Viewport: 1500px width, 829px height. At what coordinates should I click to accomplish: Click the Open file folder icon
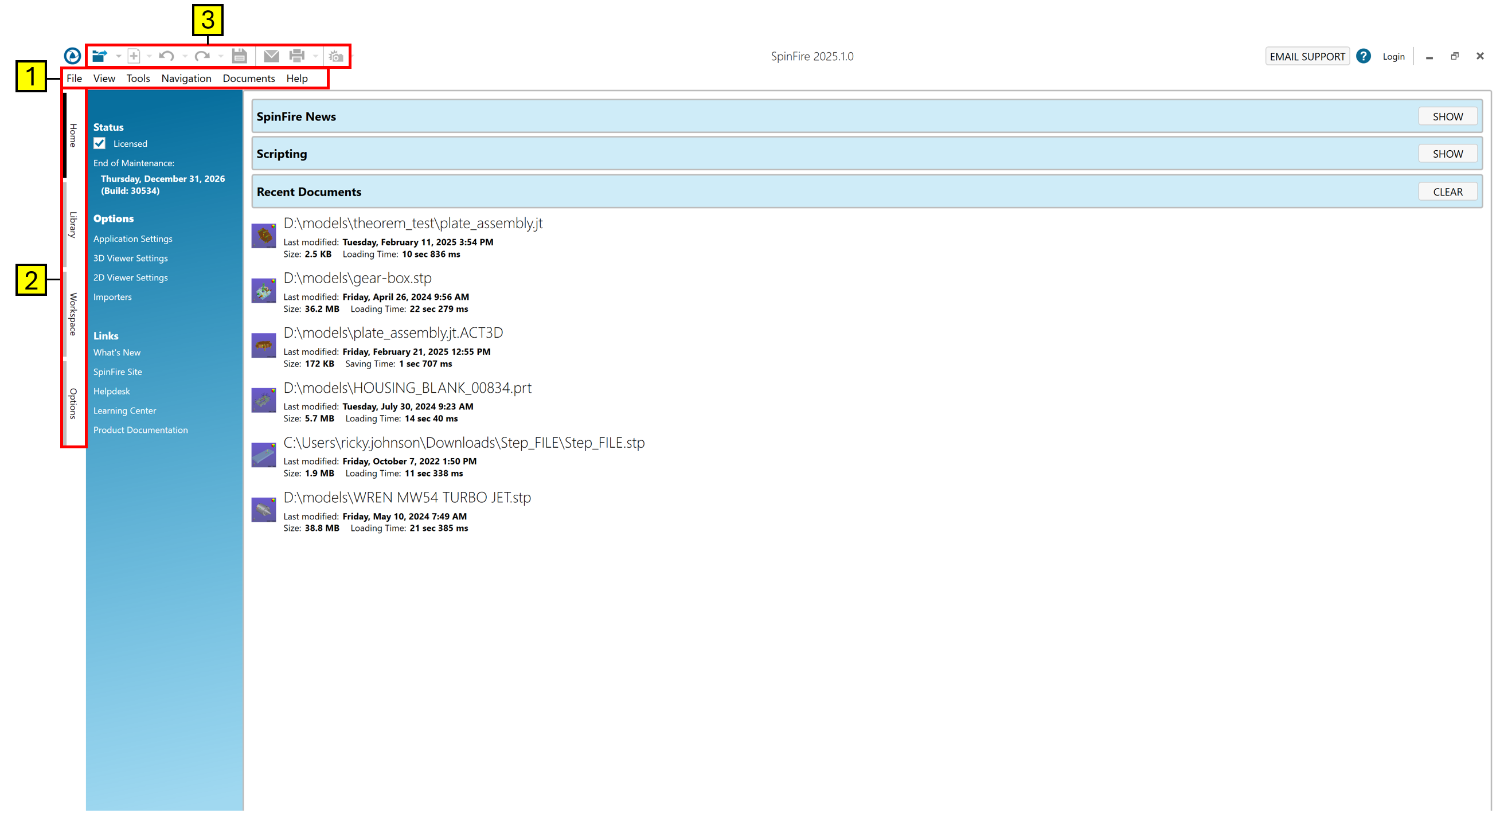[x=100, y=56]
